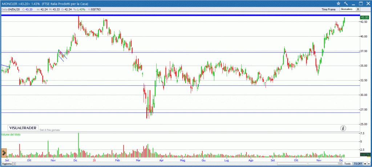This screenshot has height=167, width=372.
Task: Click the Data:04/Dic/20 field in info bar
Action: 11,9
